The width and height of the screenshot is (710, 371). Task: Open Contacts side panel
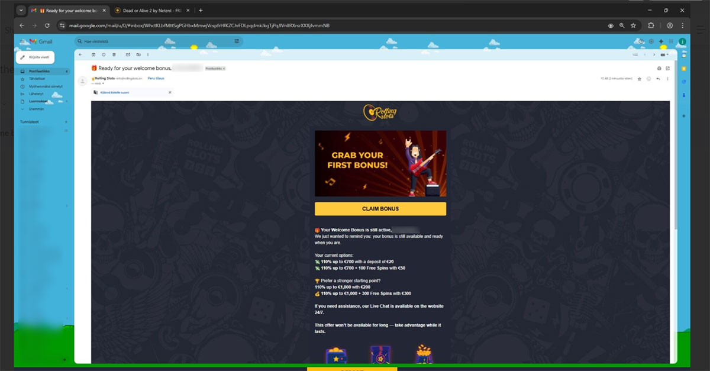683,95
